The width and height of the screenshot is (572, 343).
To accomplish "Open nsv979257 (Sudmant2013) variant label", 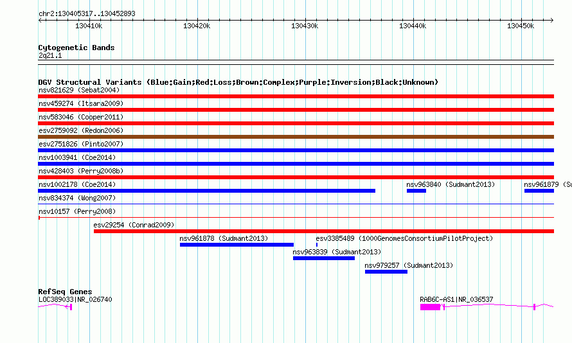I will [x=409, y=265].
